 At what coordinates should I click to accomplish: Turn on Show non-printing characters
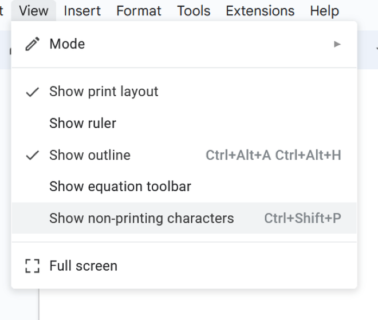coord(141,218)
